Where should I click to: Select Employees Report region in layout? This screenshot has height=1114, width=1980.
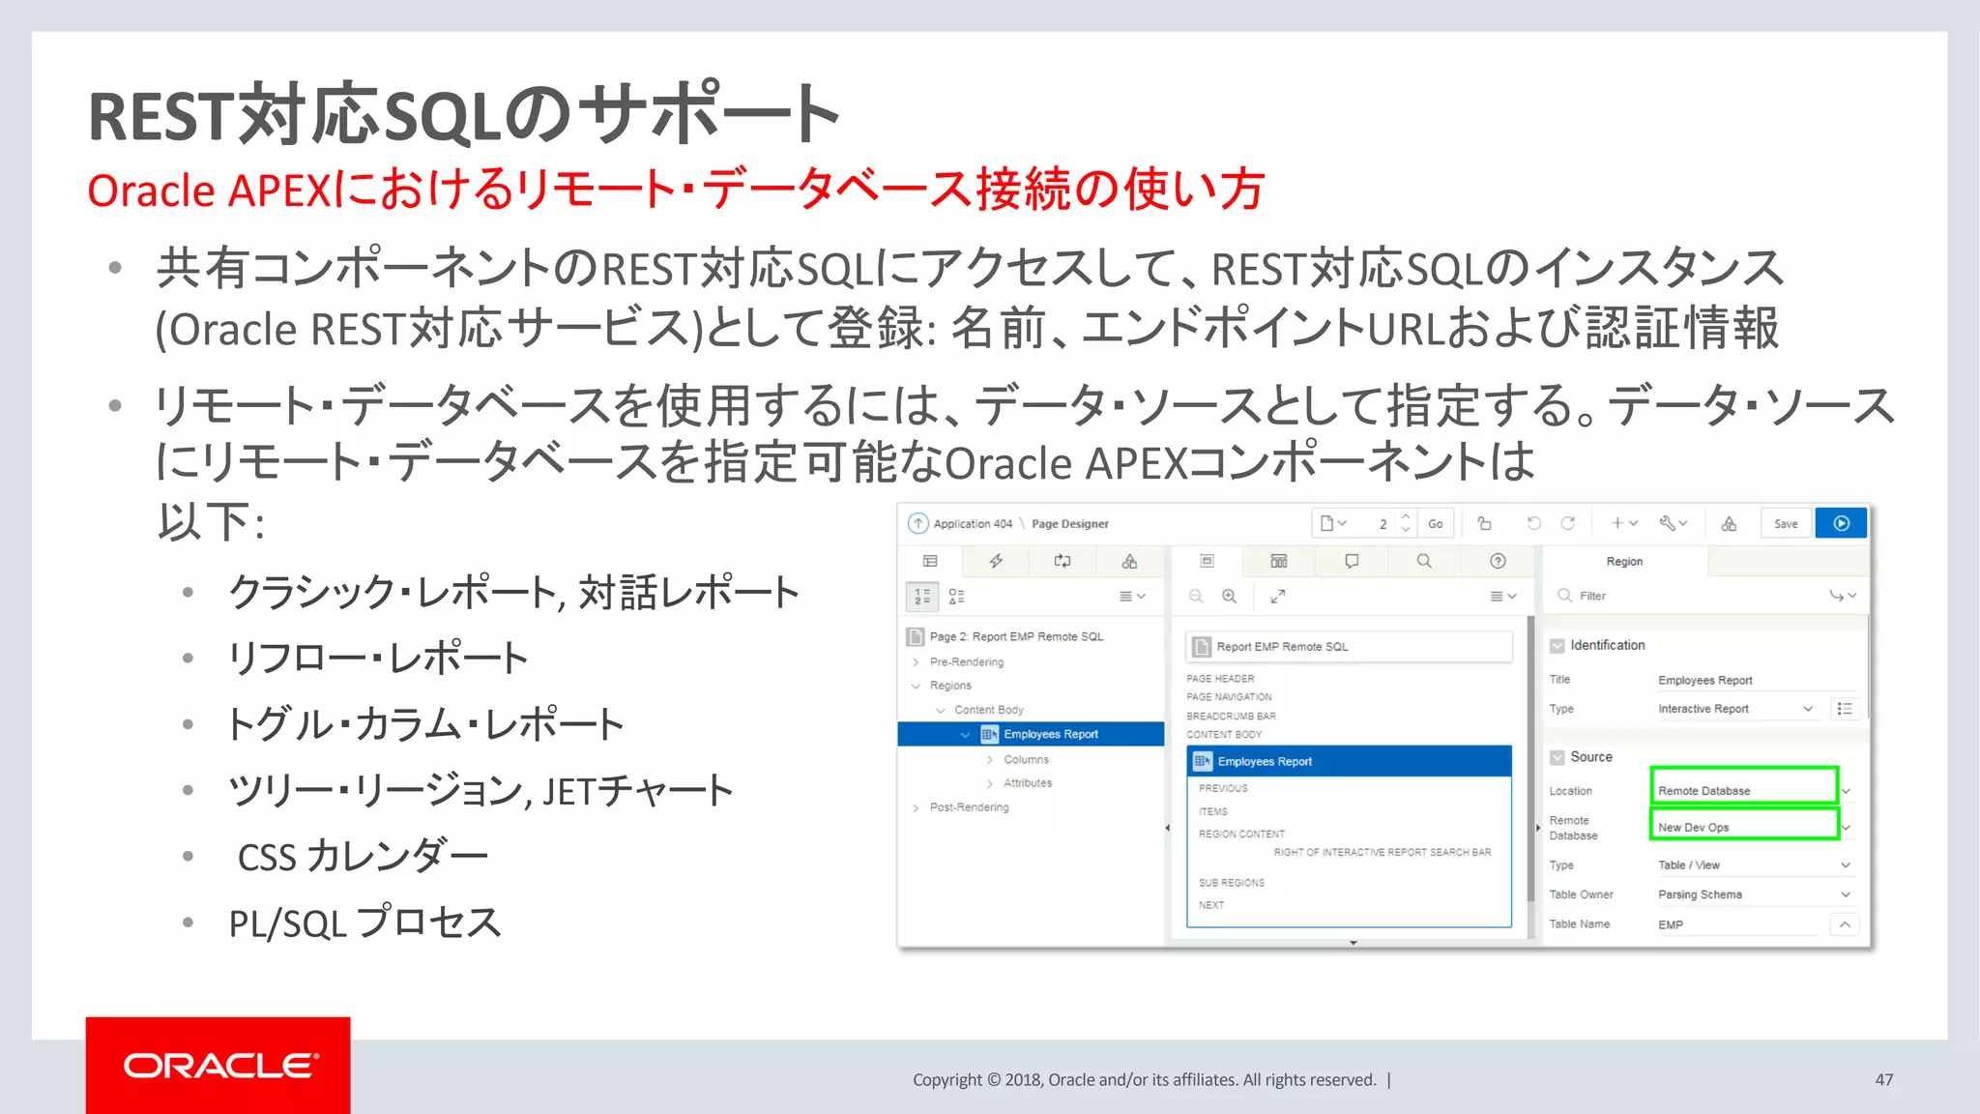coord(1349,762)
